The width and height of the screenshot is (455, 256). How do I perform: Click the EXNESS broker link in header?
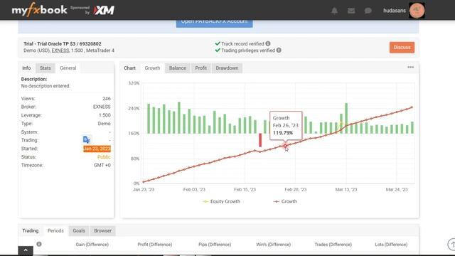pyautogui.click(x=60, y=50)
